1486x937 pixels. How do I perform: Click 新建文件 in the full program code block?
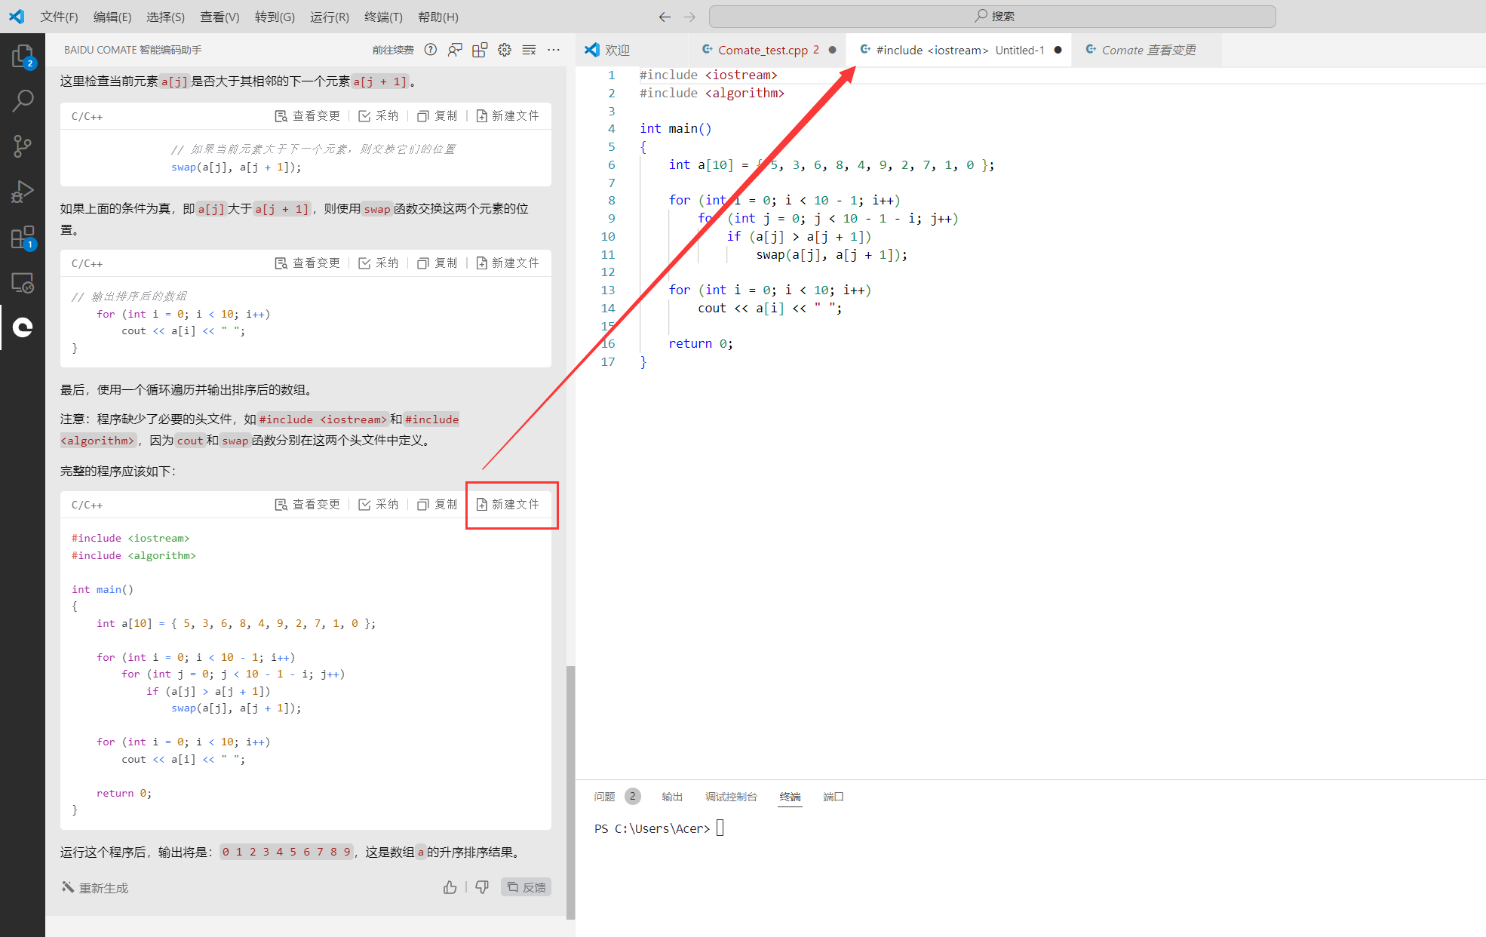[x=508, y=504]
